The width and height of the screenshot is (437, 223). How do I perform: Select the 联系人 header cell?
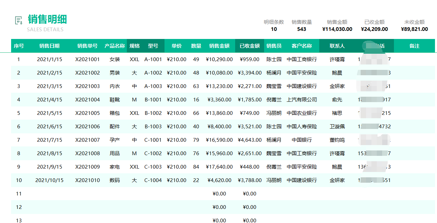pyautogui.click(x=337, y=46)
